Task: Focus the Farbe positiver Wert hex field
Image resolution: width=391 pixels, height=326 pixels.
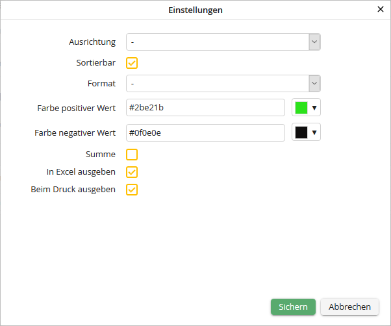Action: coord(205,108)
